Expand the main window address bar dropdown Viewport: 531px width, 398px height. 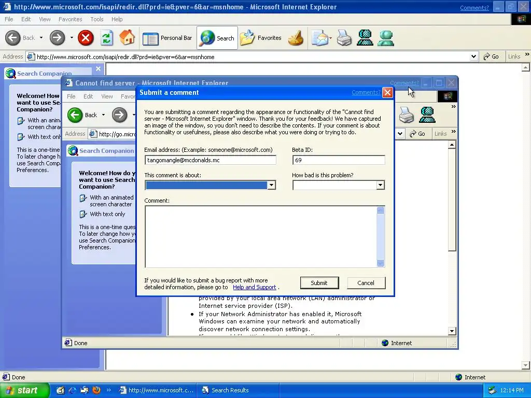pos(473,57)
